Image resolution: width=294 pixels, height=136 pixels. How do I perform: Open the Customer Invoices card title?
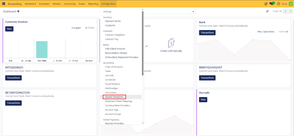[x=16, y=22]
